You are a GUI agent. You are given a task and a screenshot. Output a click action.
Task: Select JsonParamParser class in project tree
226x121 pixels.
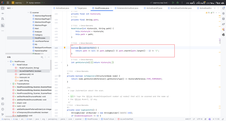click(x=42, y=41)
